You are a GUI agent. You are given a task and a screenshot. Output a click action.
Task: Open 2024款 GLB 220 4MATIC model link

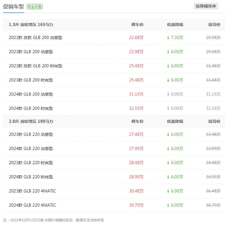point(32,205)
